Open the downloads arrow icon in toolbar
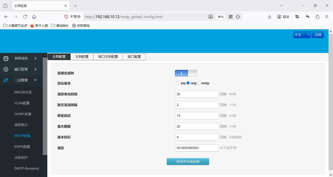Viewport: 333px width, 177px height. 269,17
